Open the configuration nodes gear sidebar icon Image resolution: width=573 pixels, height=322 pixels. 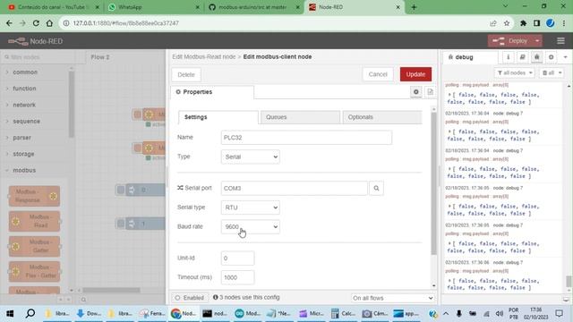[x=551, y=57]
